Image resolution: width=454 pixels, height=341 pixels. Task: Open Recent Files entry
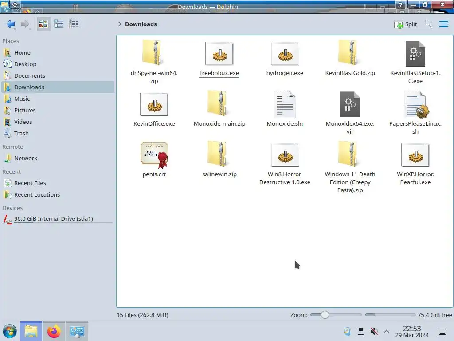[x=58, y=183]
